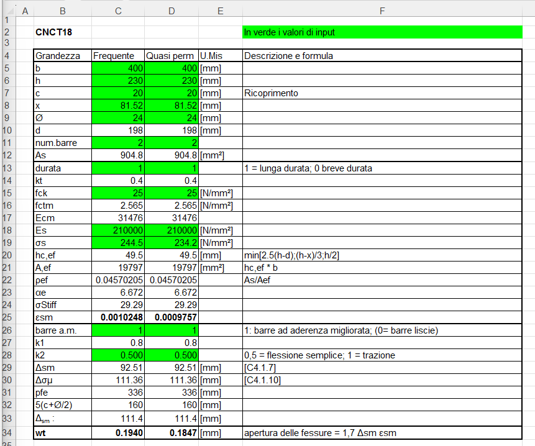Select the 'apertura delle fessure' formula cell
535x446 pixels.
(382, 433)
